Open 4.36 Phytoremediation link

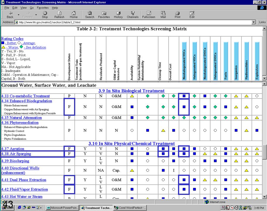(20, 122)
